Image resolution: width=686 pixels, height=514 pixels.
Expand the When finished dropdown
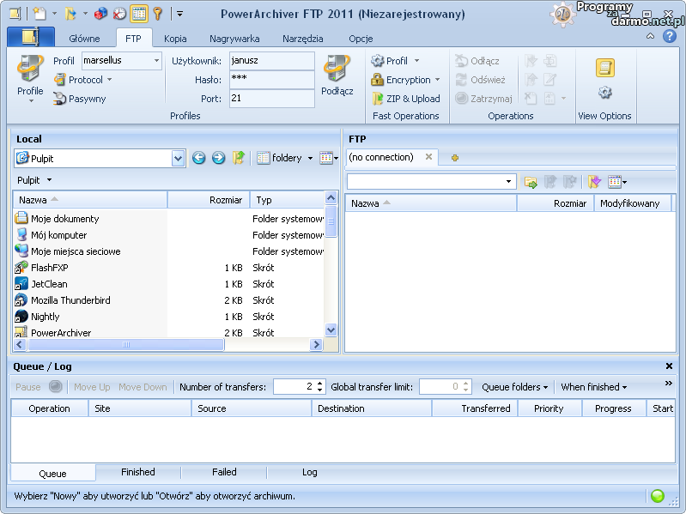click(594, 387)
